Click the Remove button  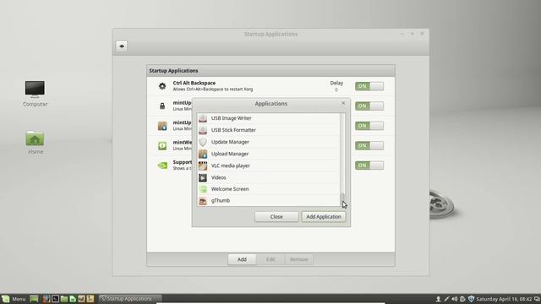click(298, 259)
